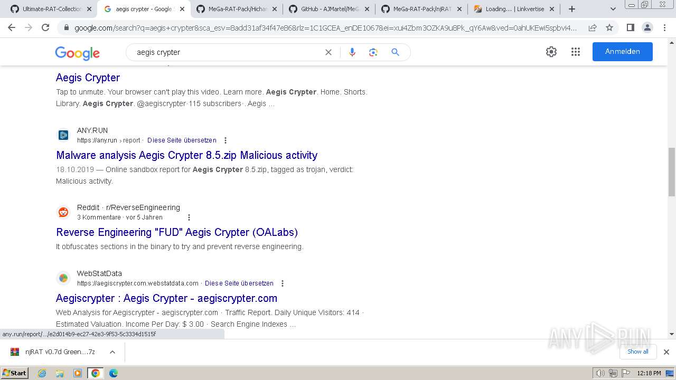The image size is (676, 380).
Task: Share this page via address bar icon
Action: (593, 27)
